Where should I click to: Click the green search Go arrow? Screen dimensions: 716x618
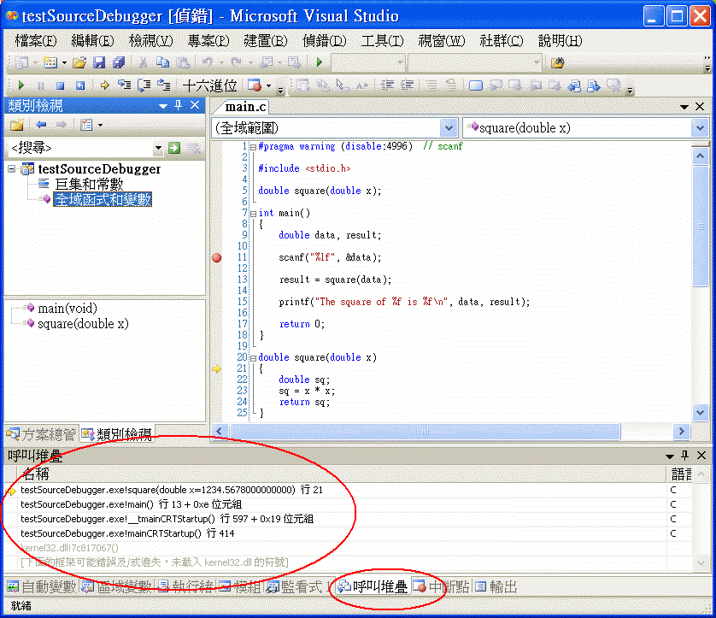(174, 148)
